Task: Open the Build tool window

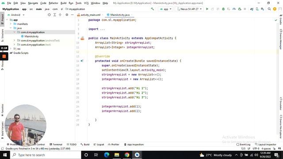Action: 85,144
